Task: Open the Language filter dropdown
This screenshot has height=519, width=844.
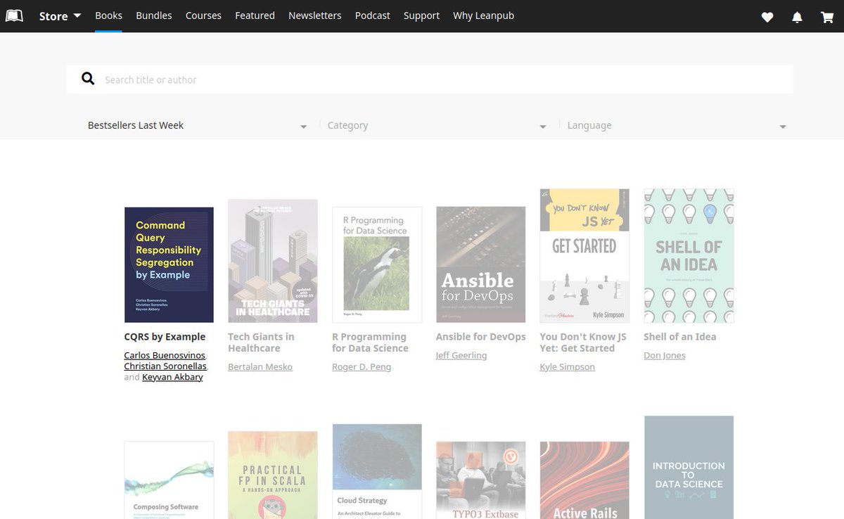Action: 677,125
